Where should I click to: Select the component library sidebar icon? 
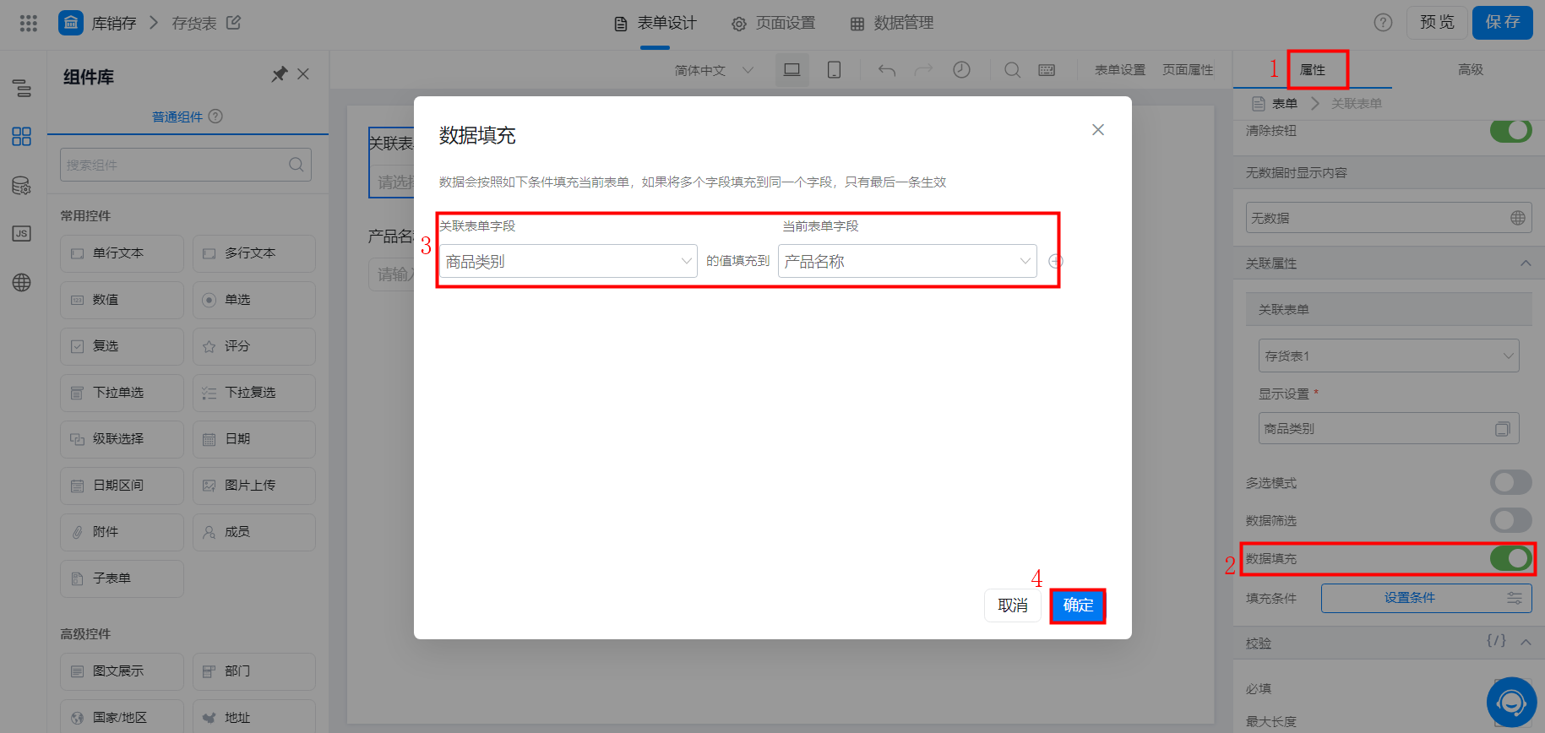[22, 136]
